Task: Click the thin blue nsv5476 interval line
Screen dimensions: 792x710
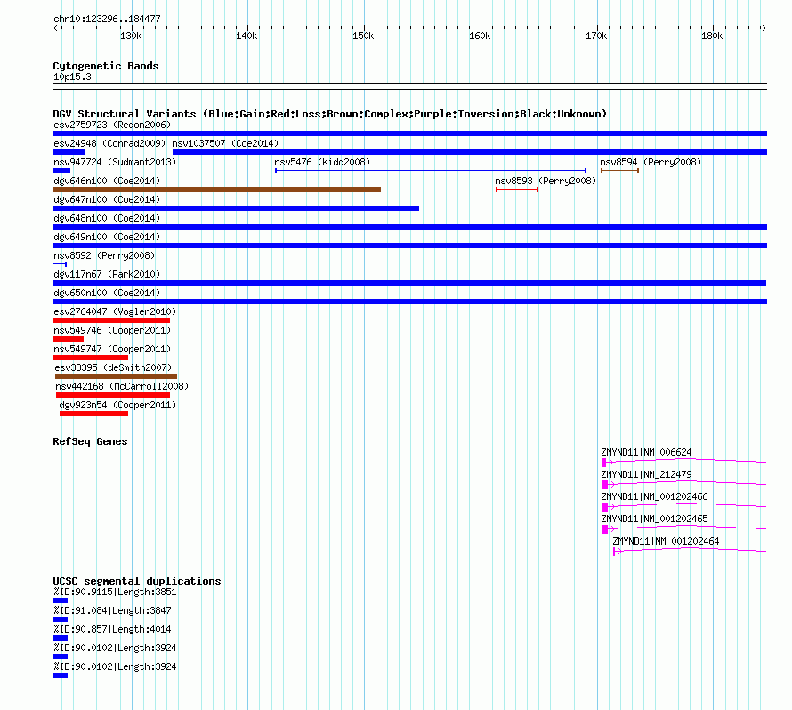Action: (x=431, y=171)
